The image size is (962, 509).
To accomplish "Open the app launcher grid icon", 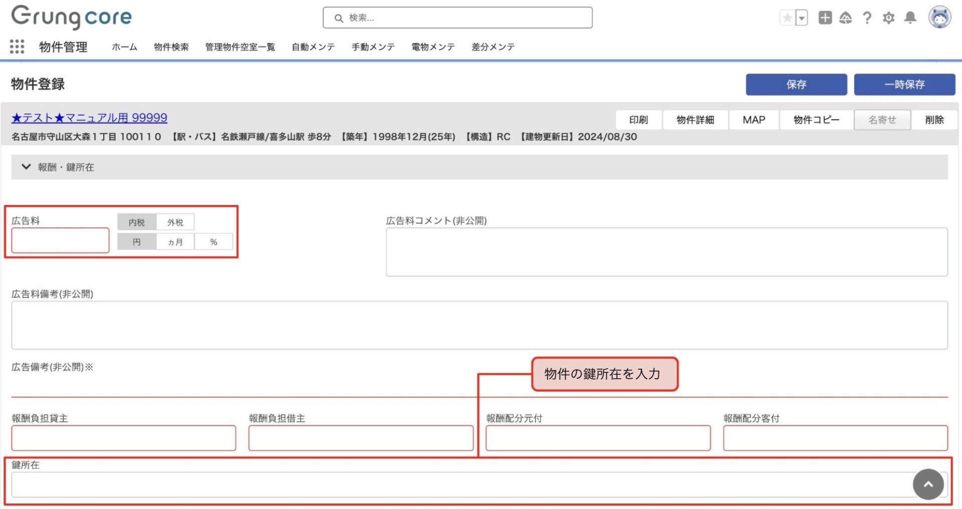I will pyautogui.click(x=17, y=47).
